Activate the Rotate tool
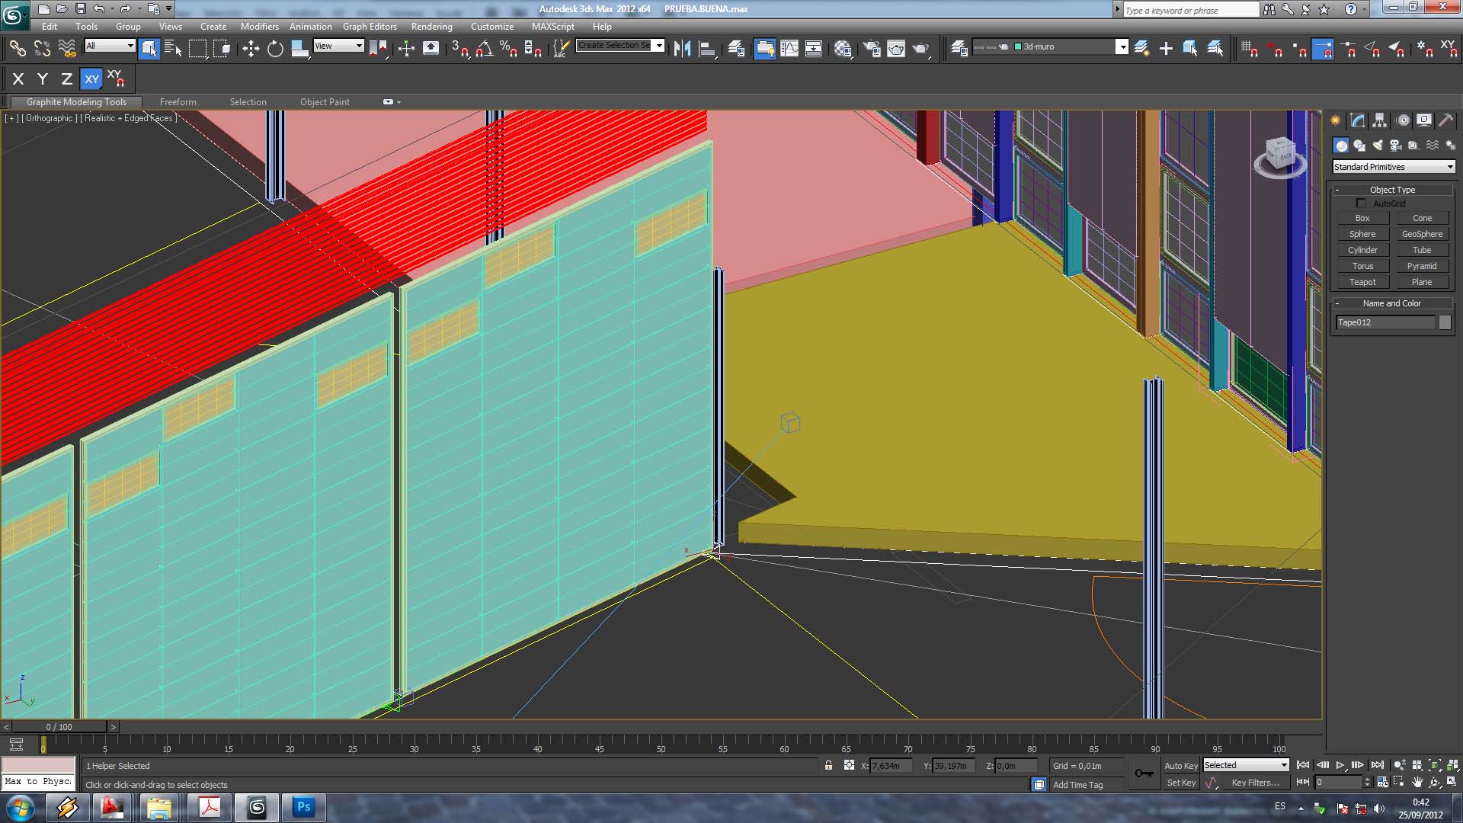The image size is (1463, 823). [275, 49]
